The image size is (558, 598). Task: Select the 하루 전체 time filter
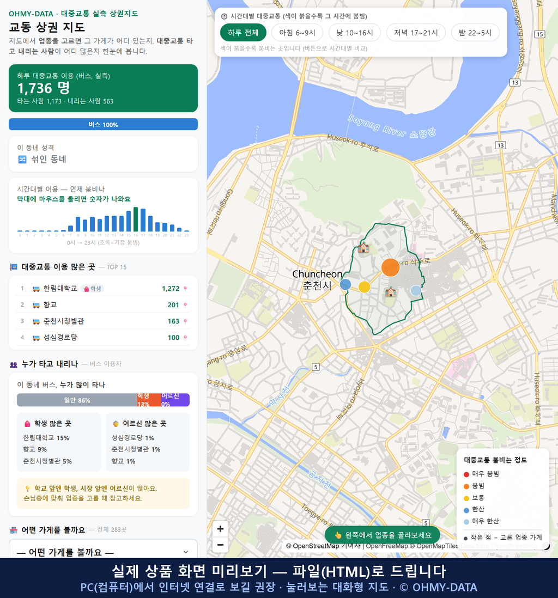click(x=243, y=33)
